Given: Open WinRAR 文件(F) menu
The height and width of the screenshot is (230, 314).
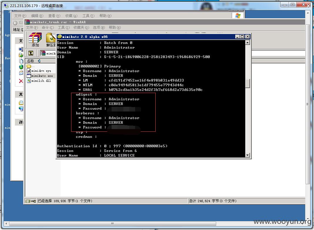Looking at the screenshot, I should click(x=32, y=28).
